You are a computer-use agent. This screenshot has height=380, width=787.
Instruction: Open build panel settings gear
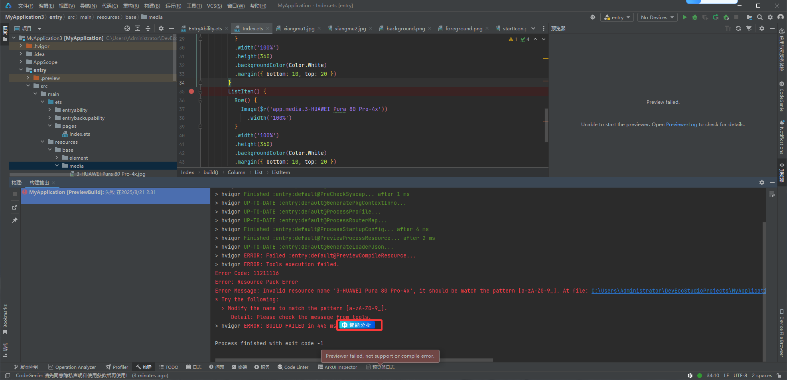762,182
